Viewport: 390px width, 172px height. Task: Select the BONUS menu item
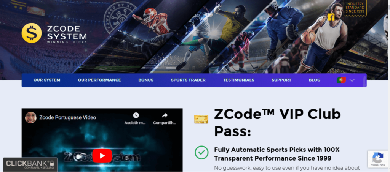click(146, 80)
